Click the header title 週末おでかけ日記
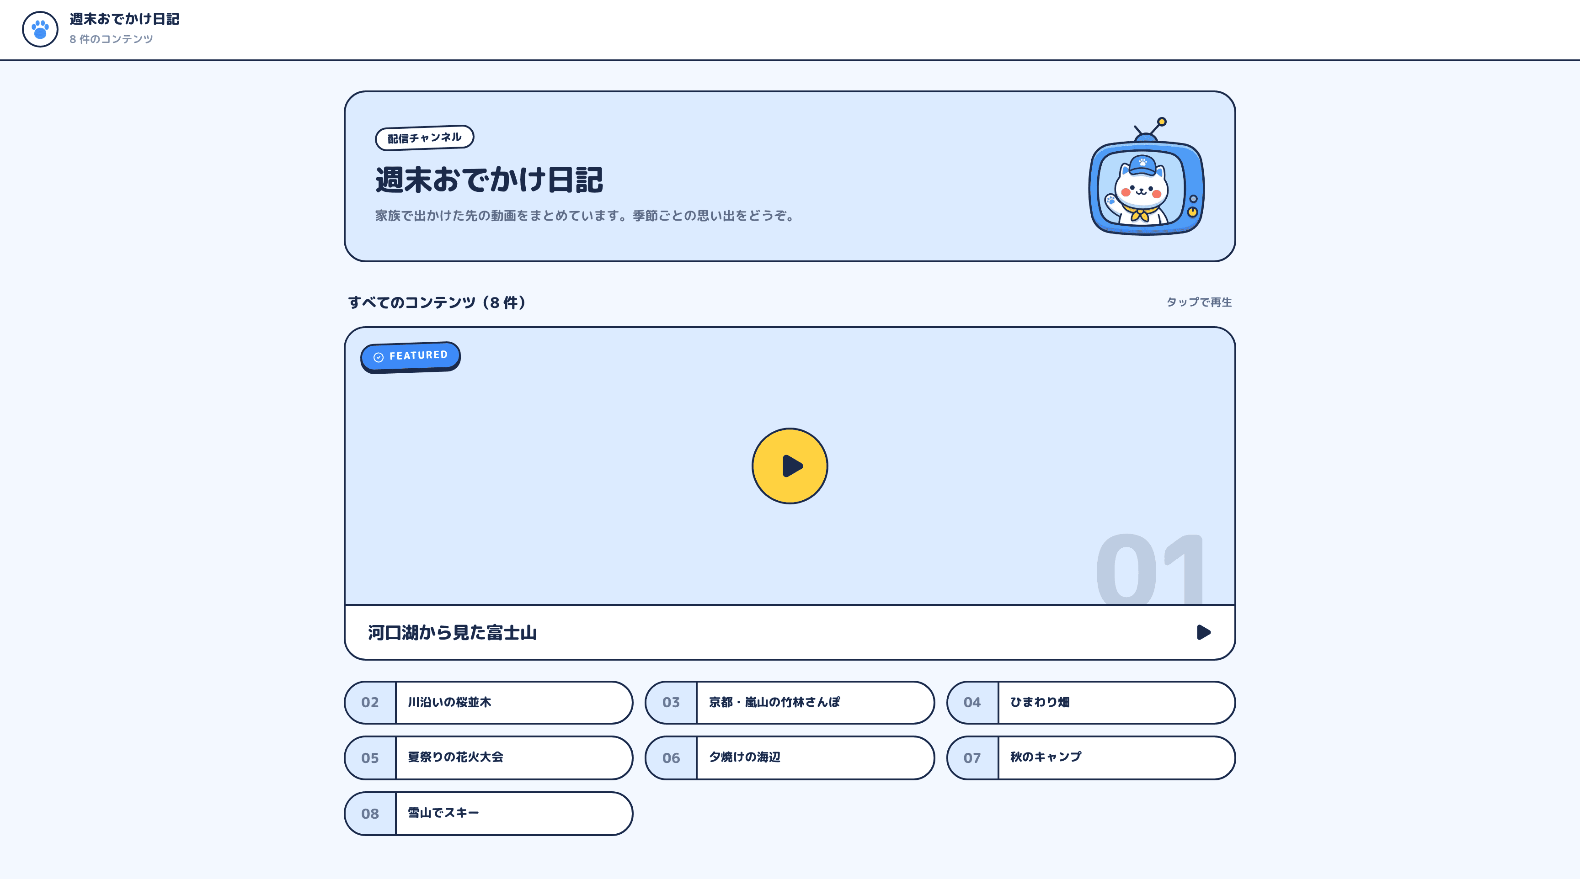This screenshot has width=1580, height=879. (124, 19)
